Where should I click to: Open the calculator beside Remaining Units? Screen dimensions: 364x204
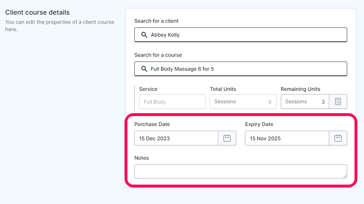pos(338,101)
